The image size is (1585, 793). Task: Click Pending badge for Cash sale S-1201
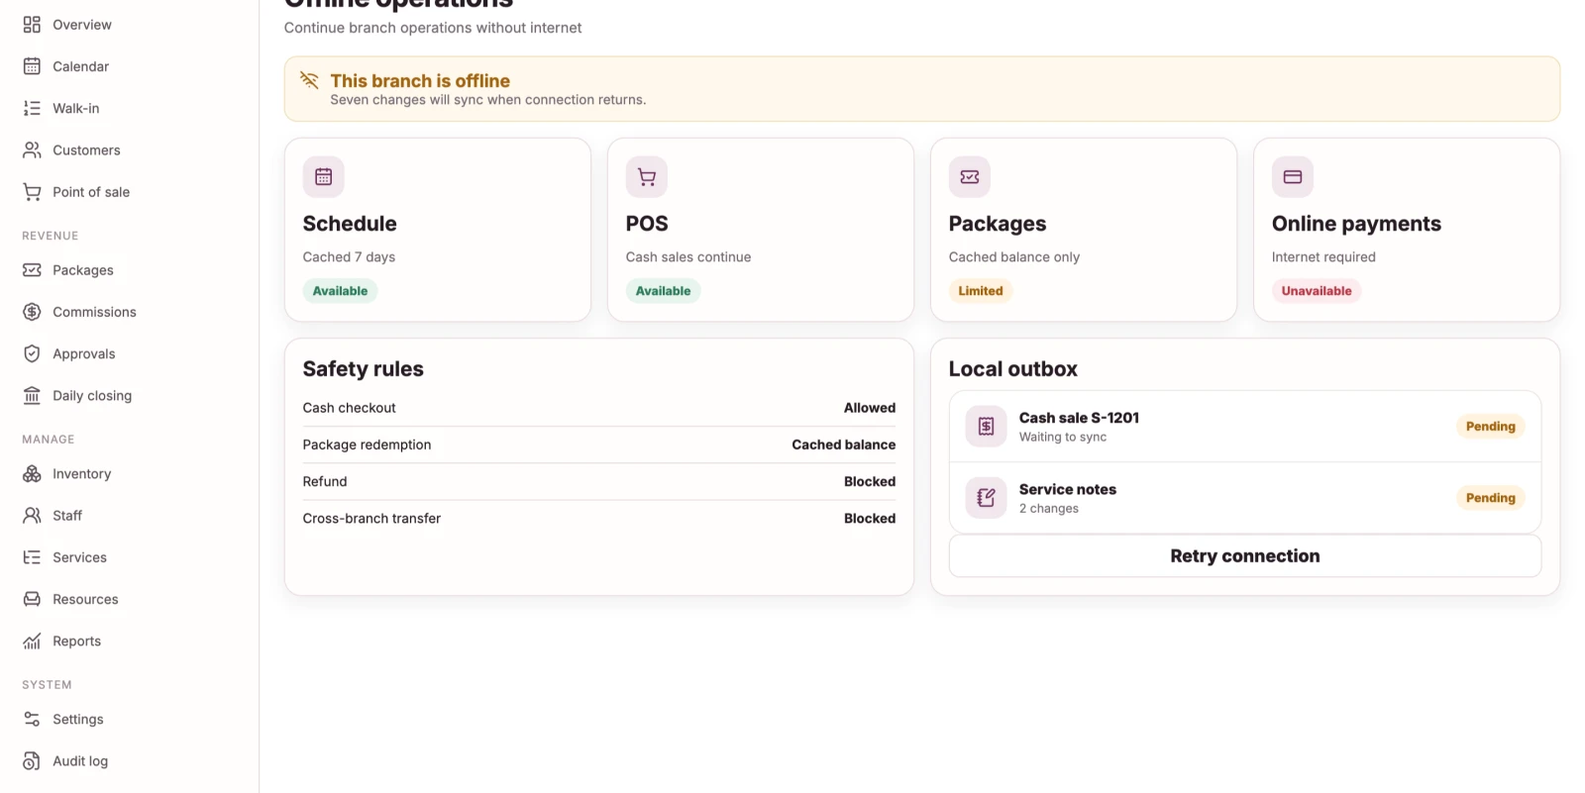[x=1490, y=427]
